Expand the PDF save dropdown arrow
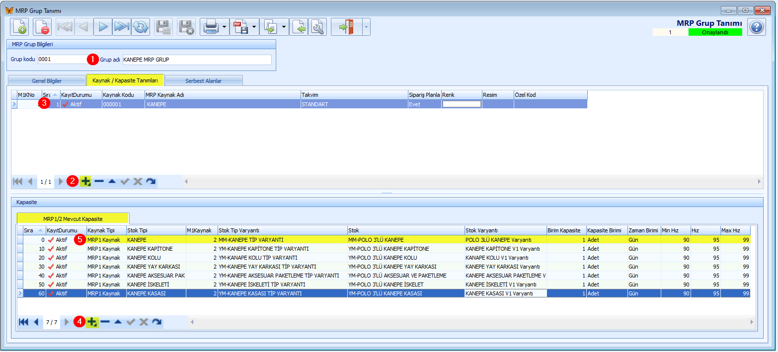The image size is (778, 352). (x=255, y=27)
